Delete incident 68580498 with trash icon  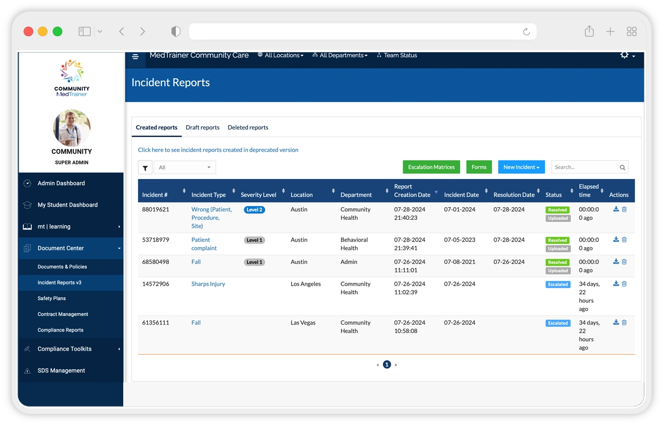(x=624, y=261)
